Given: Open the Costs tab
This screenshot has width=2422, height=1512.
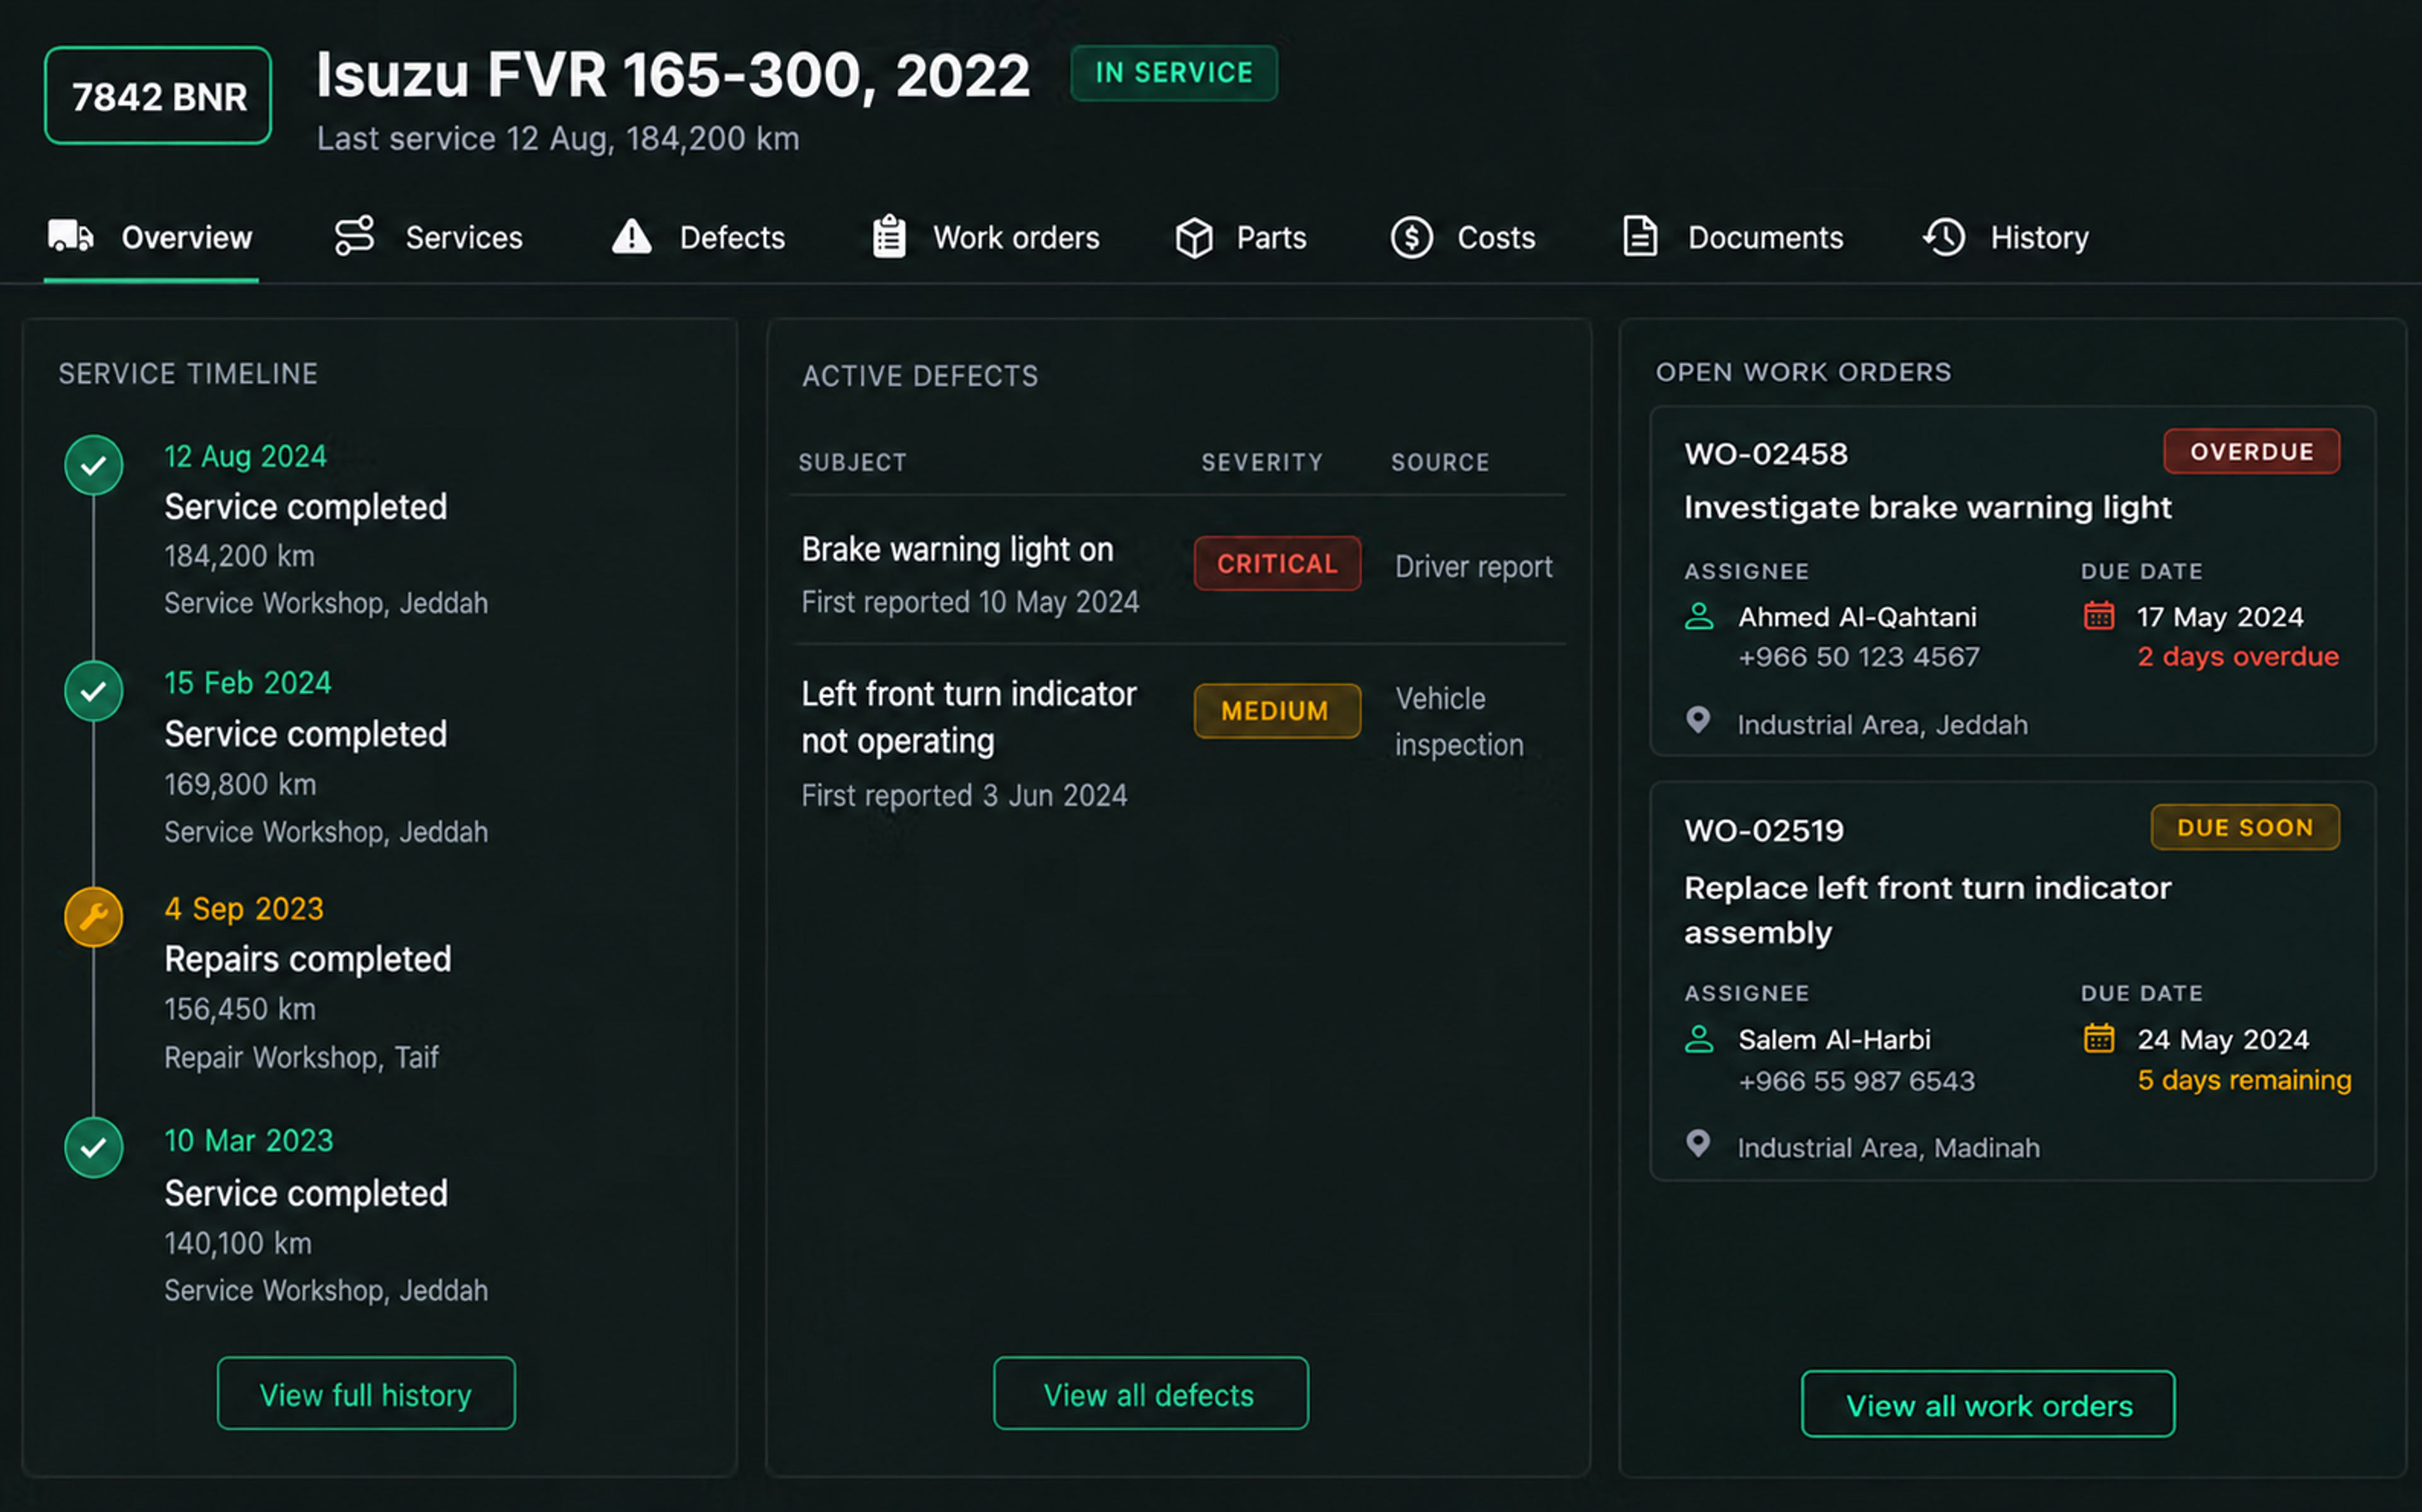Looking at the screenshot, I should click(x=1463, y=238).
